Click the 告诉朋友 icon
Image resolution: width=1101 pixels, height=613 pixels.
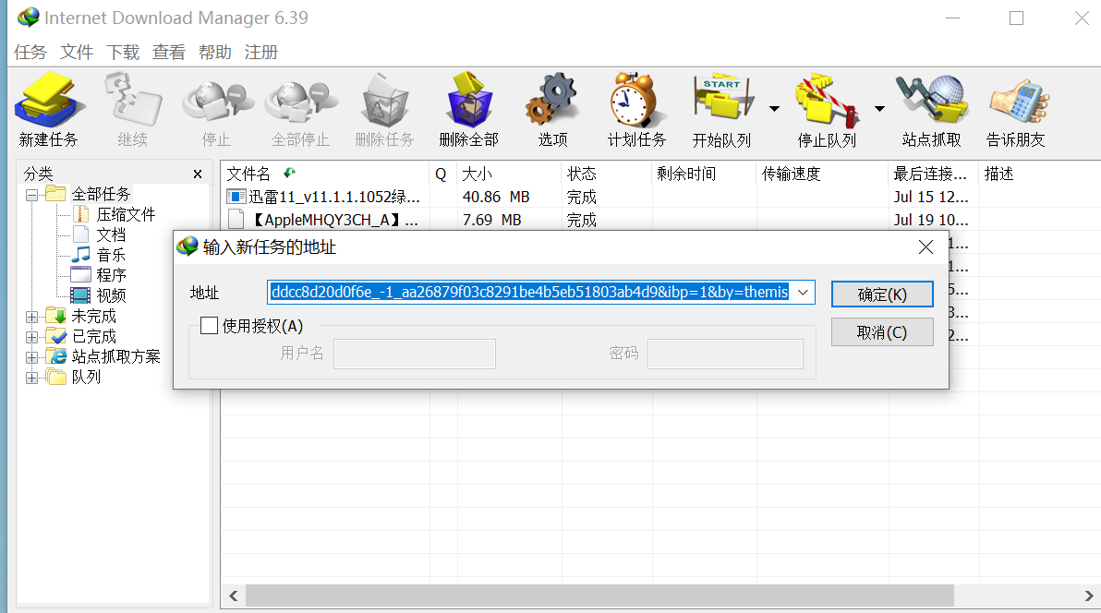pyautogui.click(x=1016, y=110)
